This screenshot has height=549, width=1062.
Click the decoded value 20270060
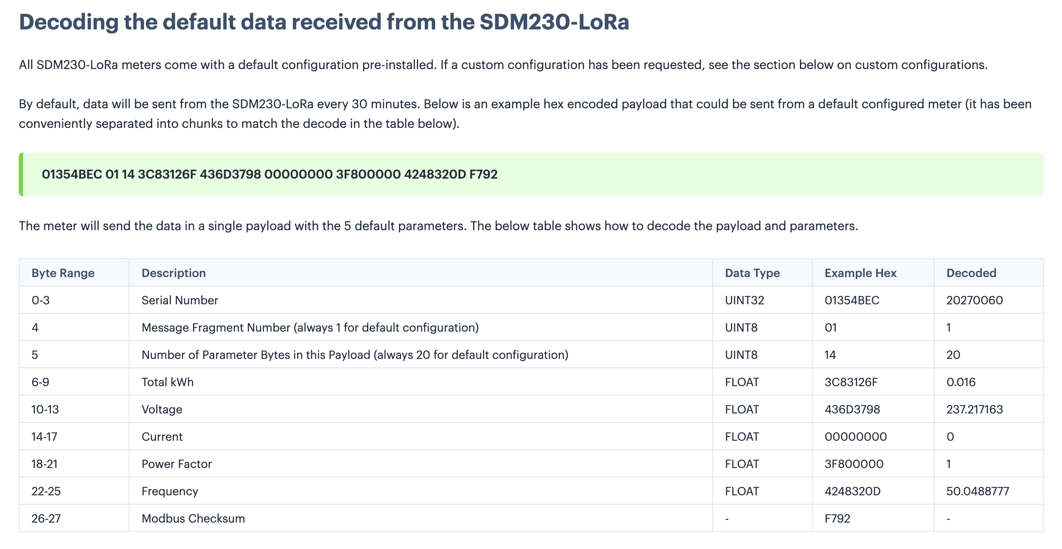[975, 300]
